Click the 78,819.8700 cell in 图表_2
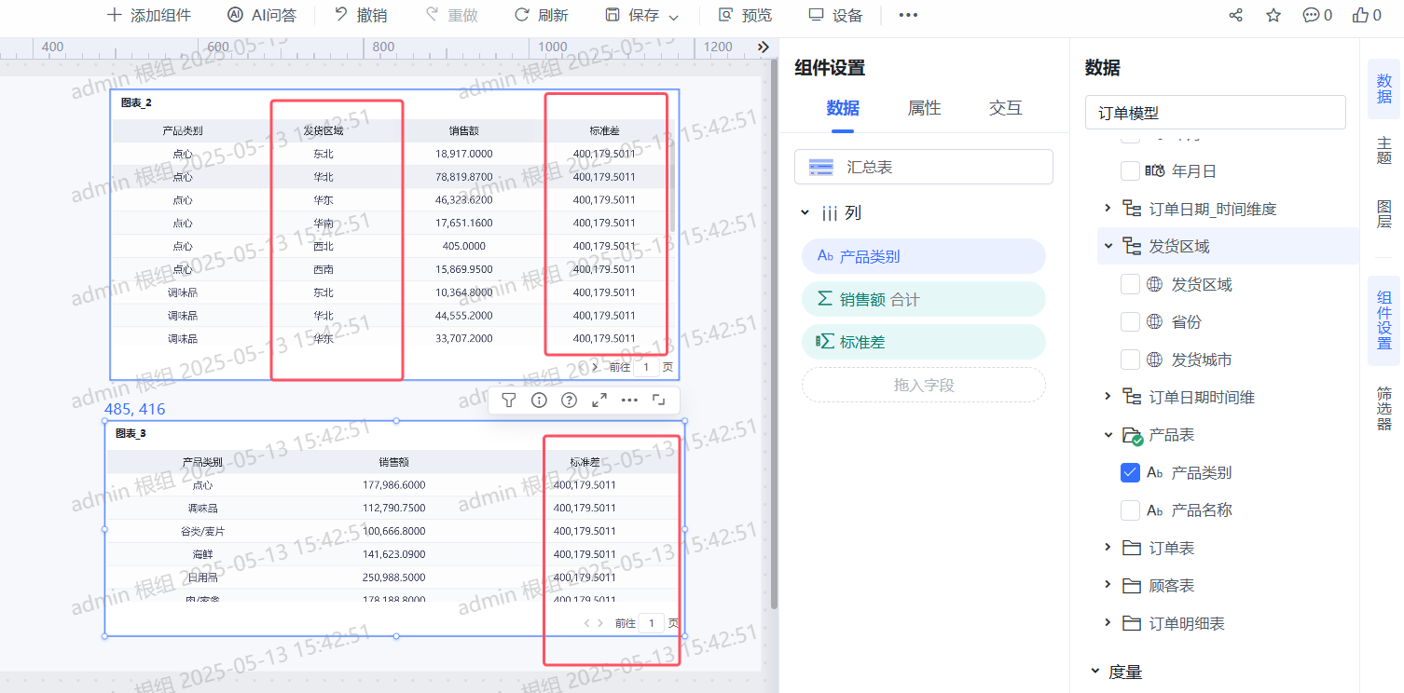The width and height of the screenshot is (1404, 693). (x=463, y=177)
